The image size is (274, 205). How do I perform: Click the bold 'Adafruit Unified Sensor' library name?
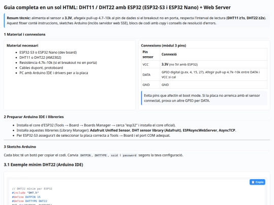(x=110, y=130)
